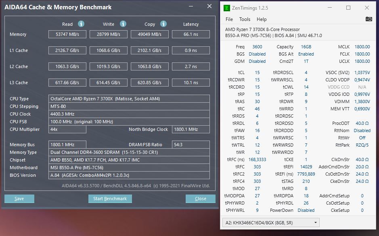379x236 pixels.
Task: Open the File menu in ZenTimings
Action: click(x=229, y=19)
